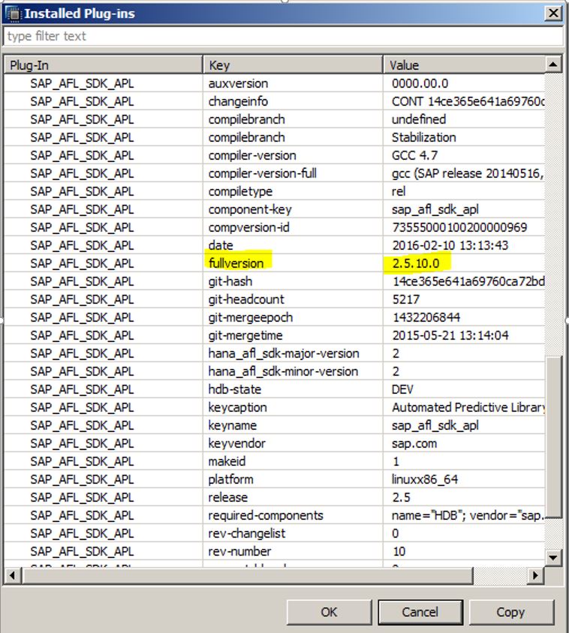Select the 73555000100200000969 value cell

coord(464,227)
